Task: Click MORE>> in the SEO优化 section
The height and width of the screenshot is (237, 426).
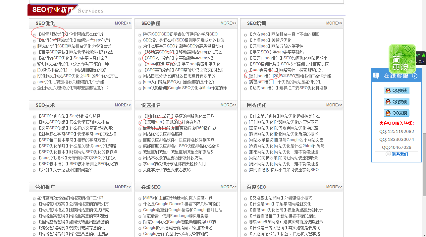Action: point(123,23)
